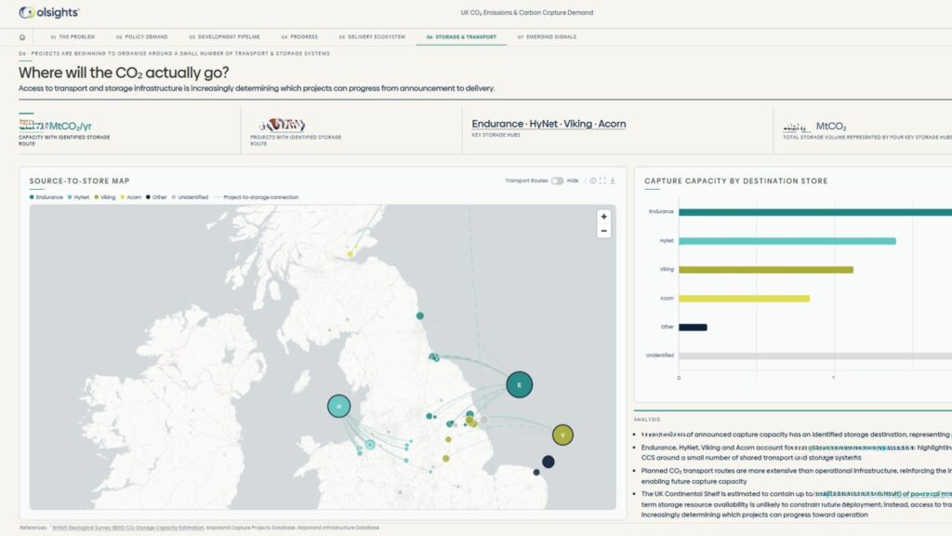The width and height of the screenshot is (952, 536).
Task: Select the HyNet hub marker labeled H
Action: pos(338,406)
